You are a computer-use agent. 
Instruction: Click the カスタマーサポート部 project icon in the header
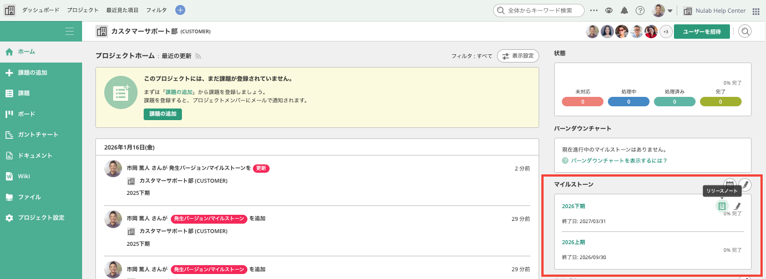pyautogui.click(x=102, y=31)
